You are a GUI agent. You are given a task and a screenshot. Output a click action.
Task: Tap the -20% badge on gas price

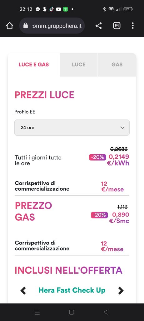(x=99, y=215)
